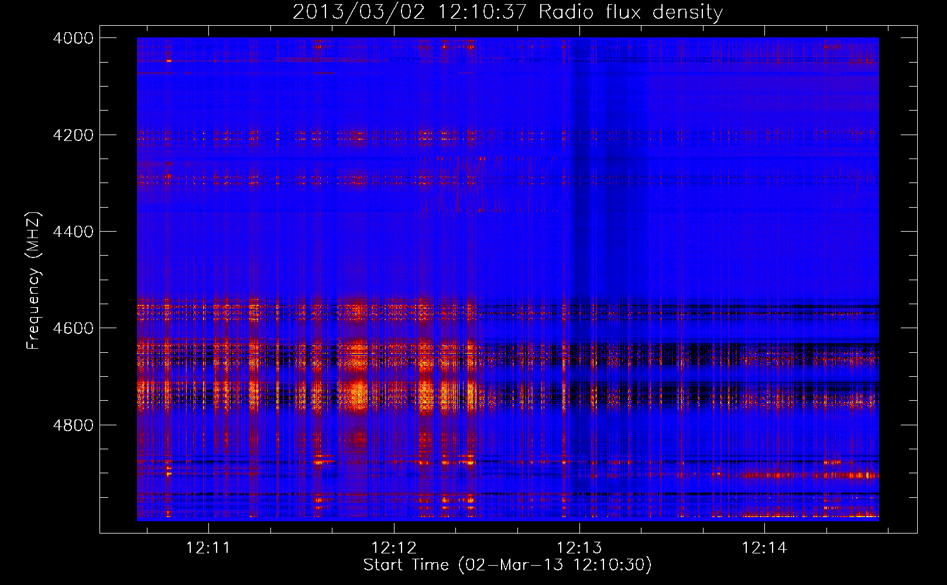Click the 12:12 time tick label
Screen dimensions: 947x585
pos(394,548)
